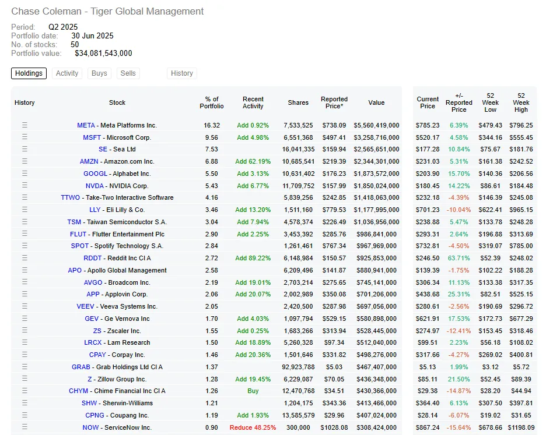Click the 'Reduce 48.25%' activity cell
Viewport: 546px width, 435px height.
click(253, 427)
